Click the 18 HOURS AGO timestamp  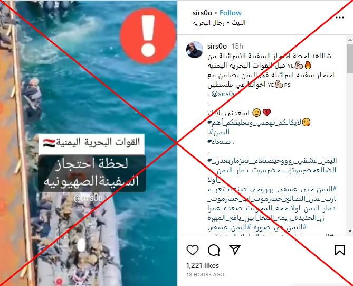coord(205,274)
